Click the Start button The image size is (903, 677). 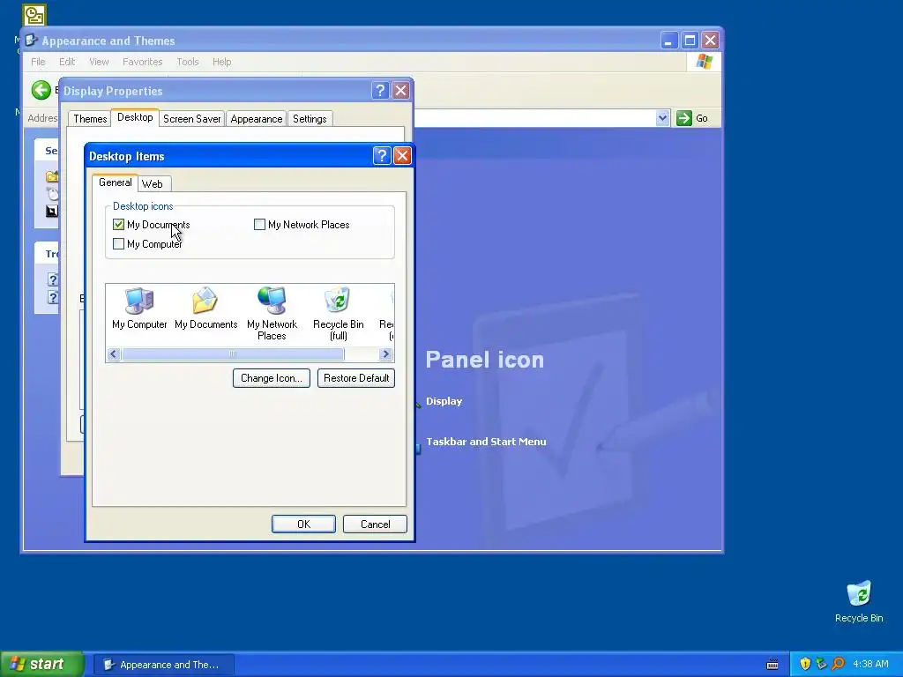[x=41, y=665]
